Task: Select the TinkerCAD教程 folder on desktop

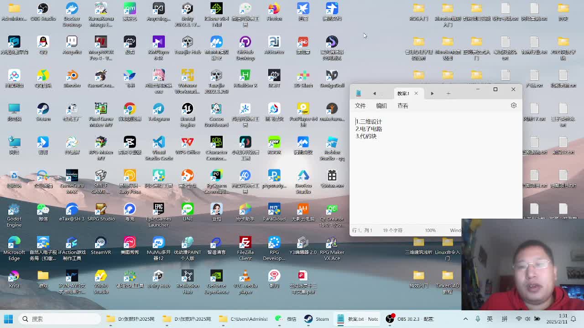Action: tap(448, 282)
